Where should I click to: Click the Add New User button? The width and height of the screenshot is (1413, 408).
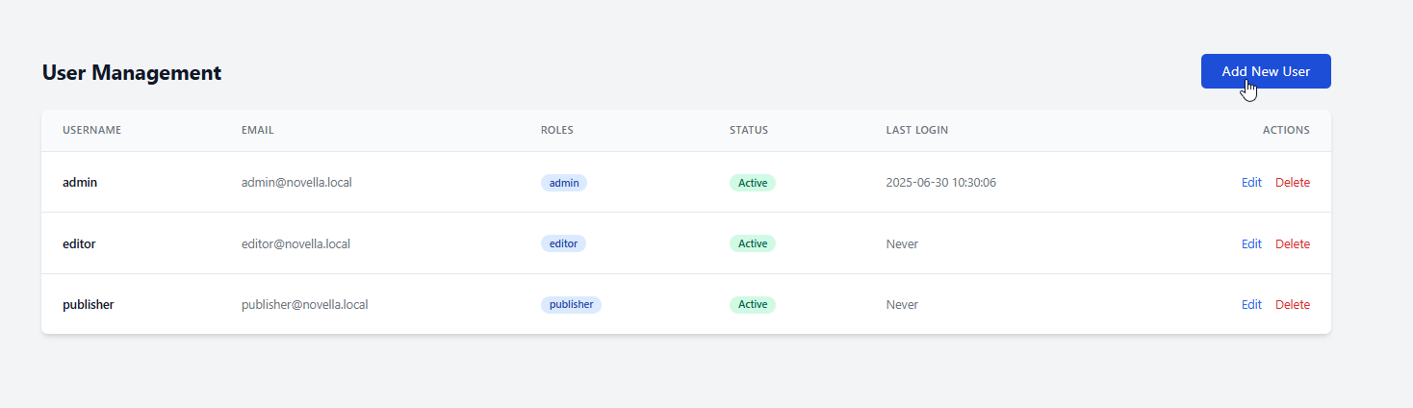click(x=1265, y=71)
